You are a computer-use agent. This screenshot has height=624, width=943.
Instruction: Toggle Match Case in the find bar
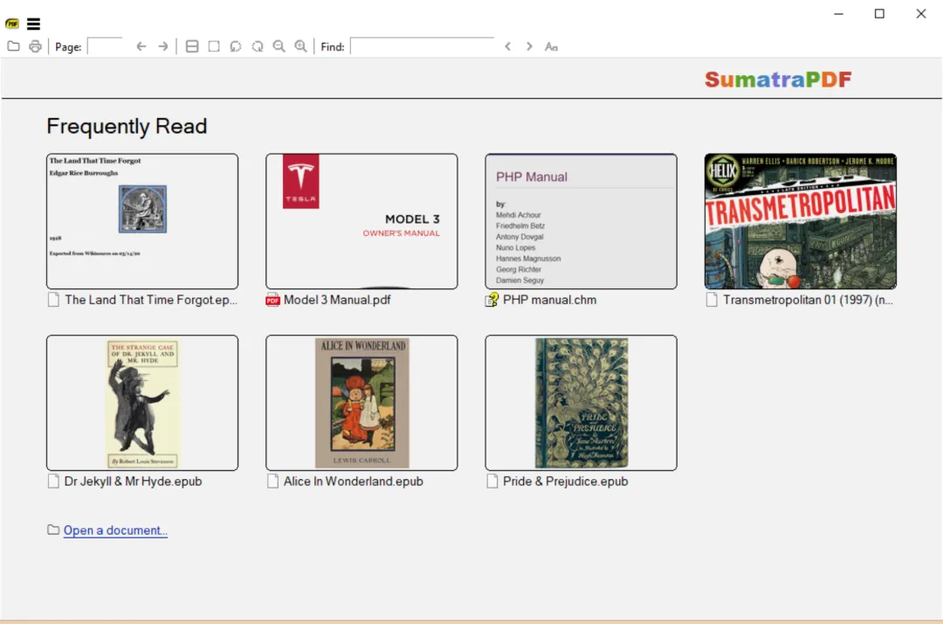pyautogui.click(x=552, y=46)
